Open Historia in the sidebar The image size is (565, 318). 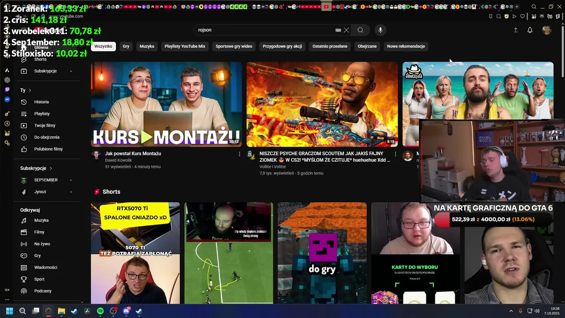point(47,102)
